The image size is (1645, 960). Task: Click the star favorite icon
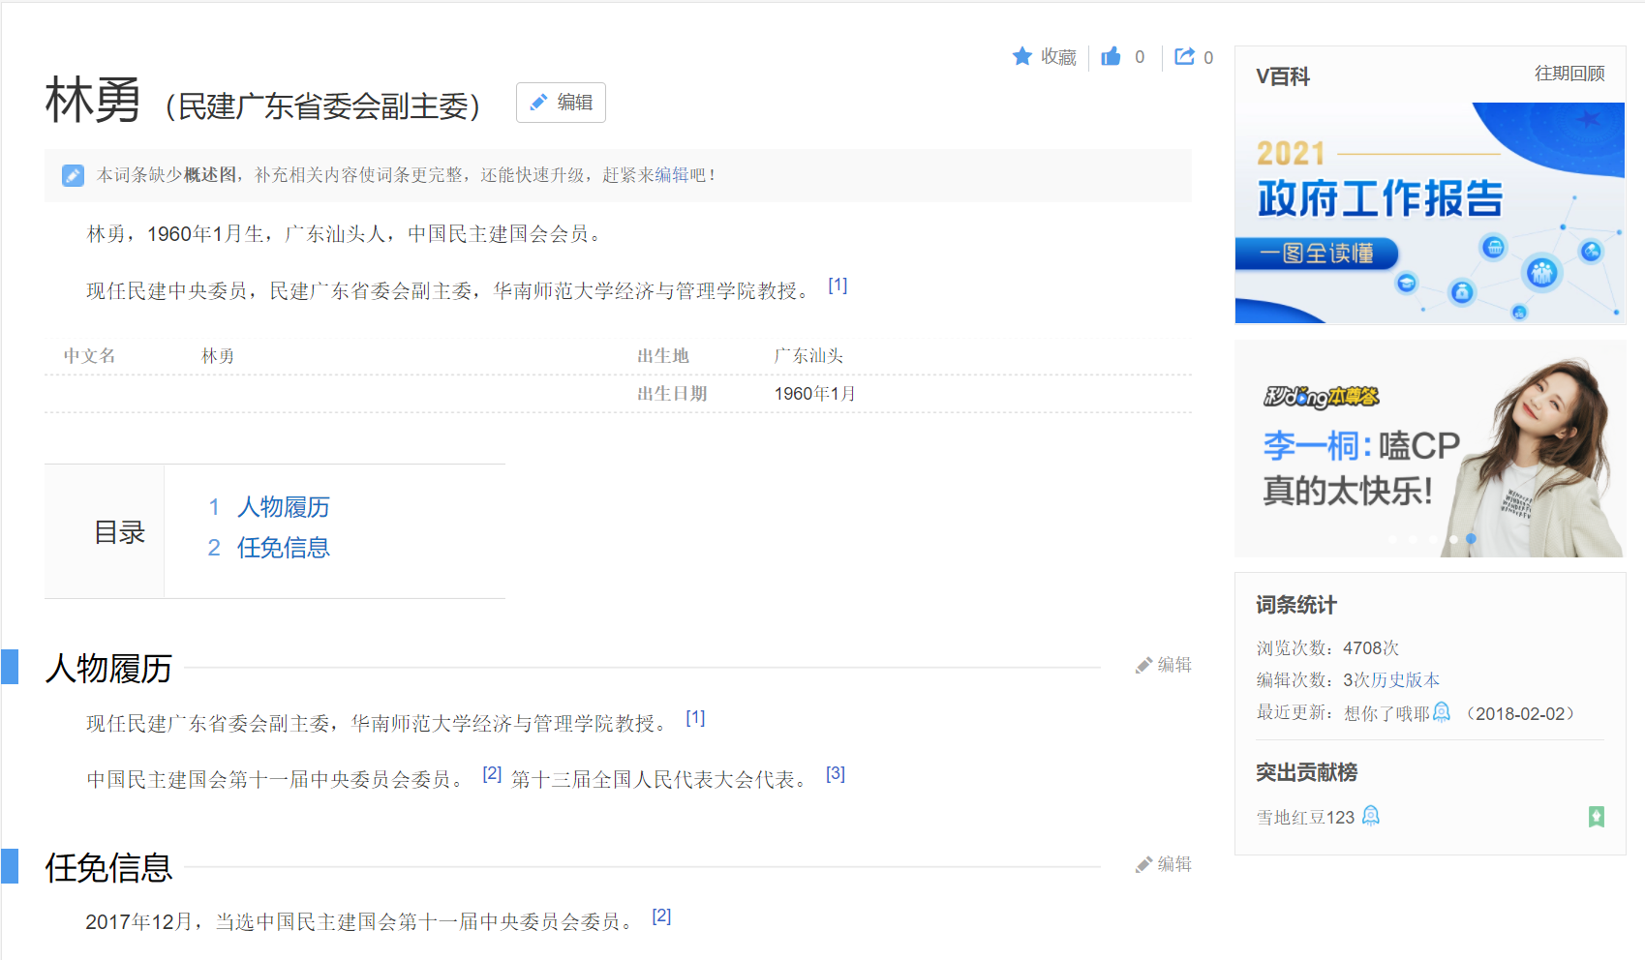coord(1021,57)
